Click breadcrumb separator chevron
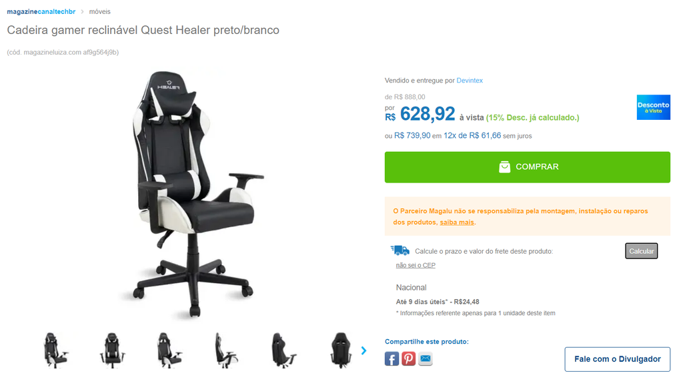 click(82, 12)
